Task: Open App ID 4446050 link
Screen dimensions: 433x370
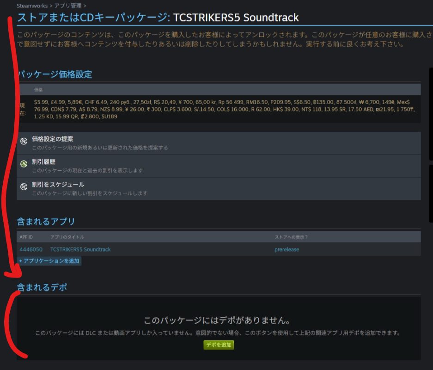Action: click(31, 249)
